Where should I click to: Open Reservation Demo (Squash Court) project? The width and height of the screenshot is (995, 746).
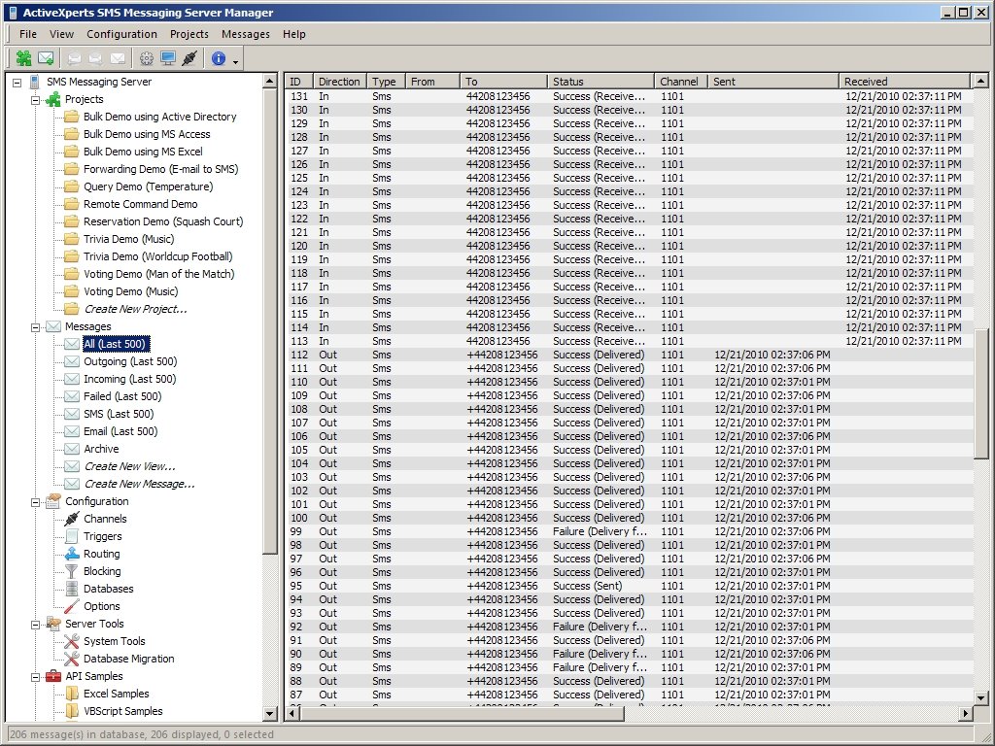tap(163, 221)
